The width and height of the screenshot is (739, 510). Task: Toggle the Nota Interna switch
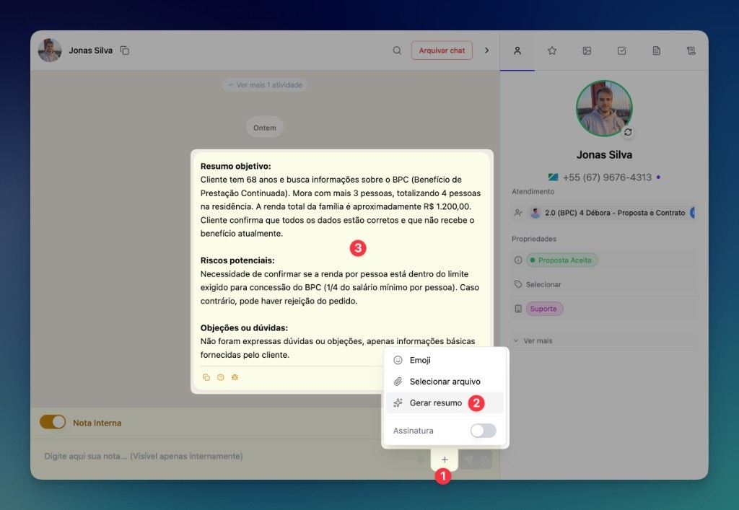click(x=53, y=422)
